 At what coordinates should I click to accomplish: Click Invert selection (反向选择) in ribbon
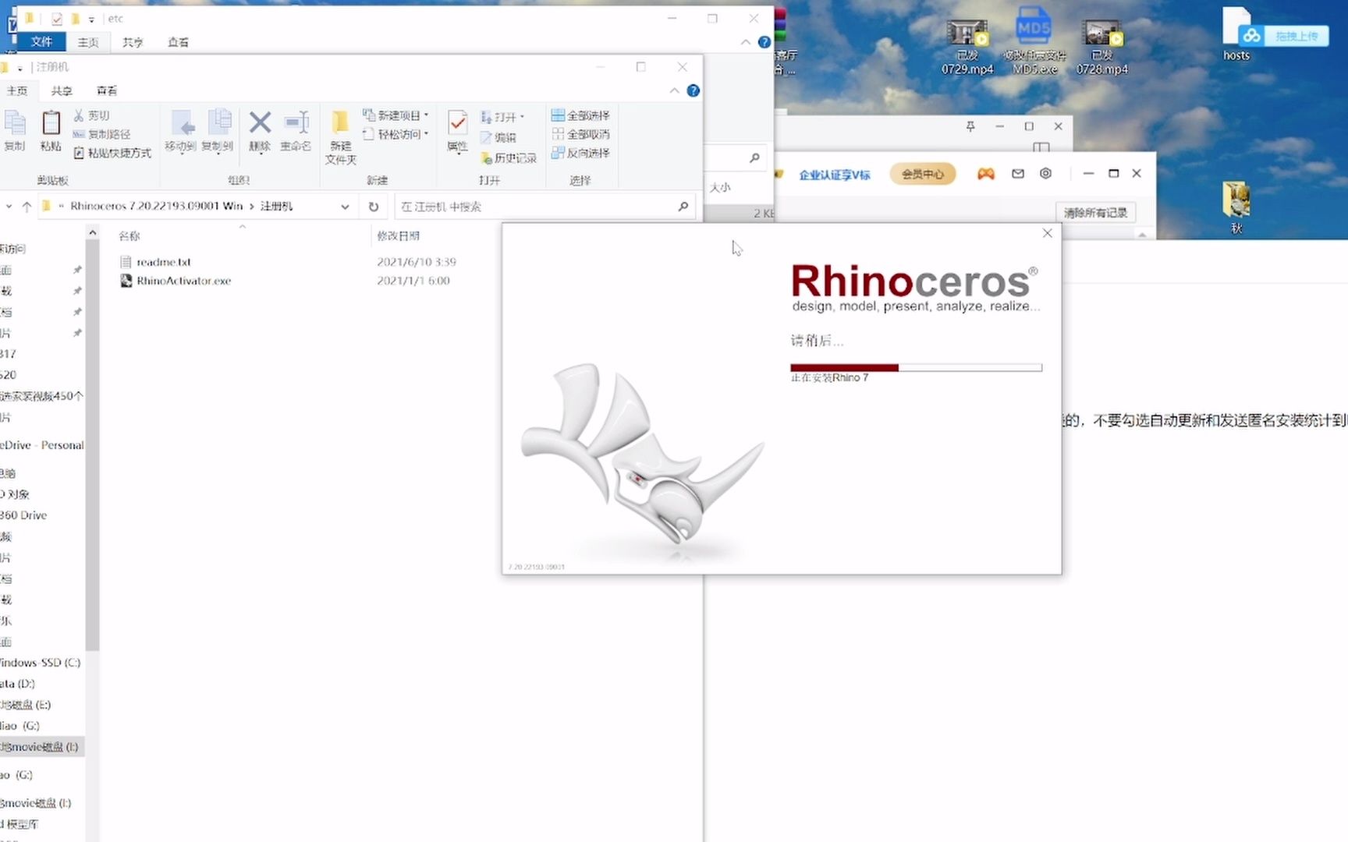point(580,153)
